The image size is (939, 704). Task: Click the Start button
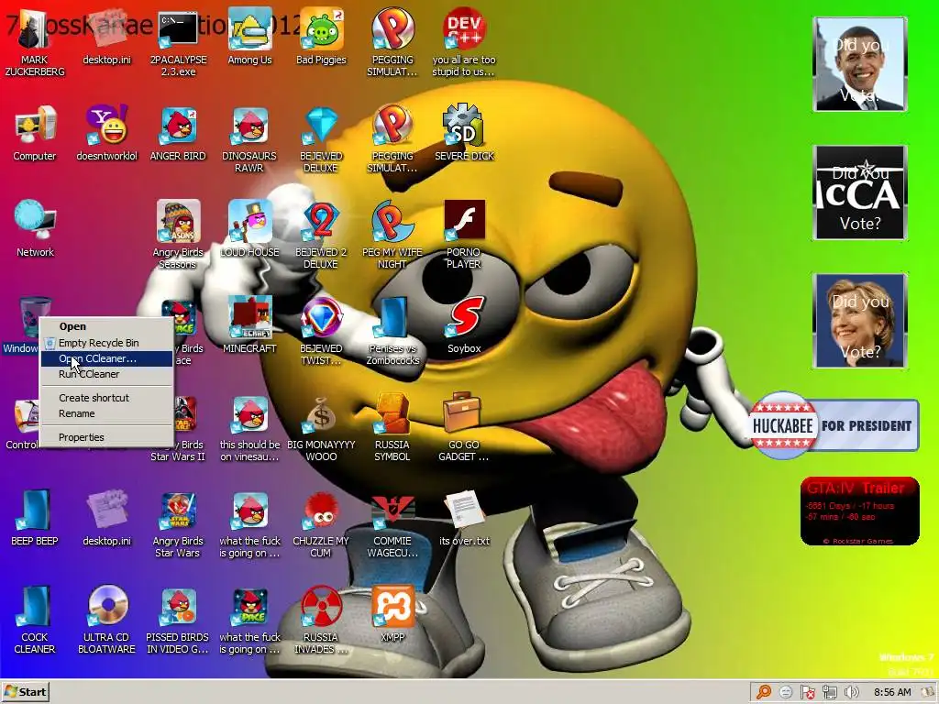[25, 692]
